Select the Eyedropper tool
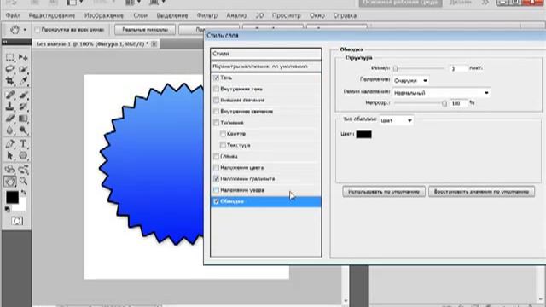Image resolution: width=546 pixels, height=307 pixels. pos(23,81)
